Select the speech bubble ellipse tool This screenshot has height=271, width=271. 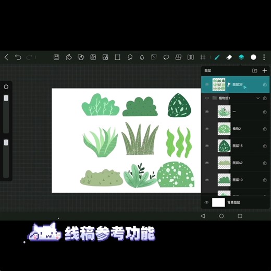(166, 57)
